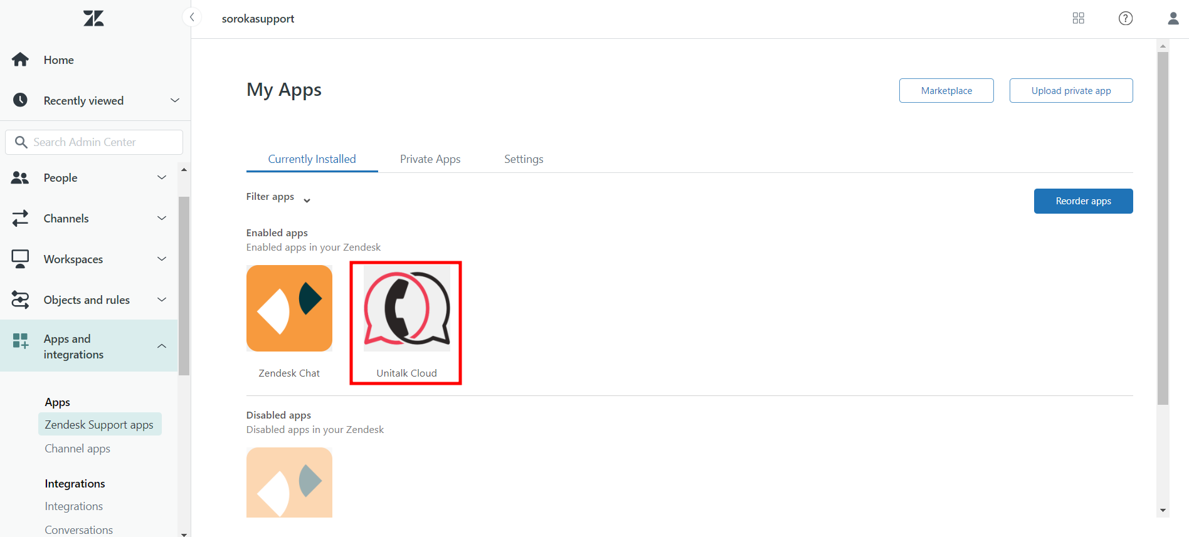This screenshot has height=537, width=1189.
Task: Click the Zendesk logo icon
Action: 93,18
